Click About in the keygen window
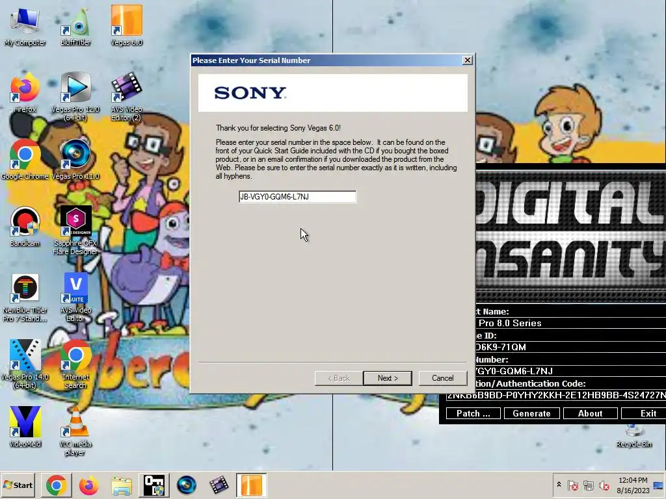The height and width of the screenshot is (499, 666). [590, 413]
